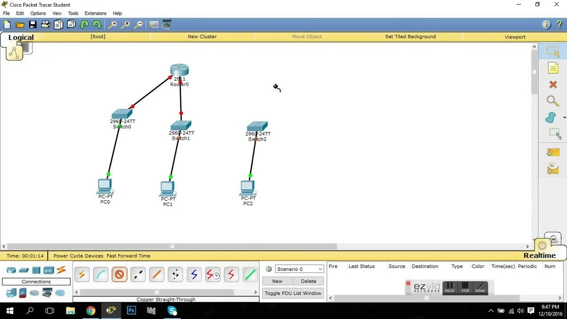Undo last action with green arrow
The width and height of the screenshot is (567, 319).
tap(84, 25)
